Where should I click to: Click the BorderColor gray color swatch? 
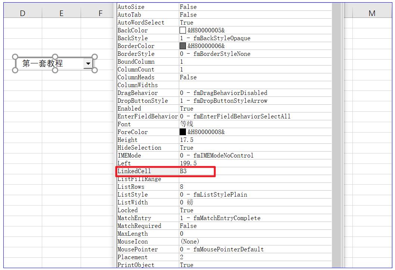(183, 46)
